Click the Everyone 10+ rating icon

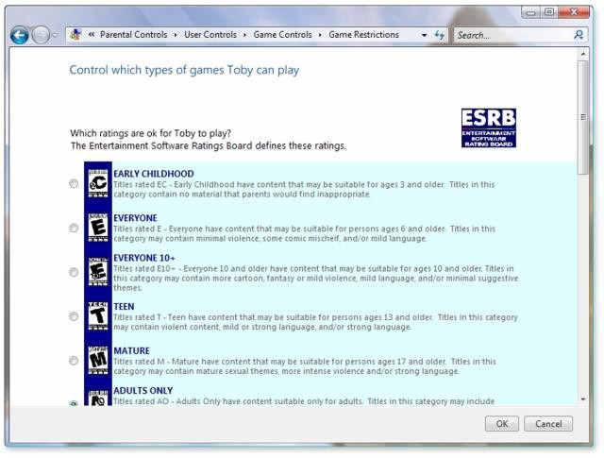point(97,272)
